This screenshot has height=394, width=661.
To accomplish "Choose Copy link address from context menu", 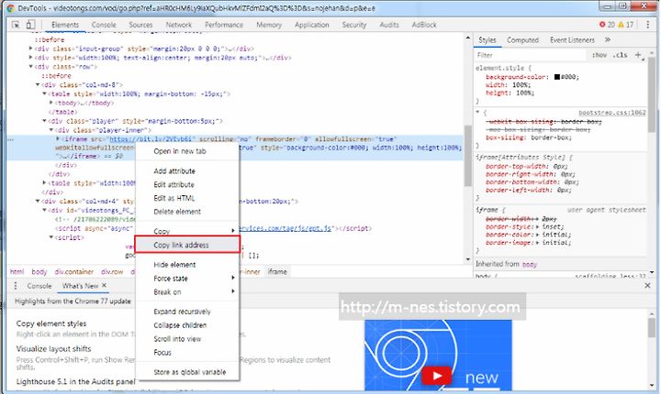I will pyautogui.click(x=187, y=245).
